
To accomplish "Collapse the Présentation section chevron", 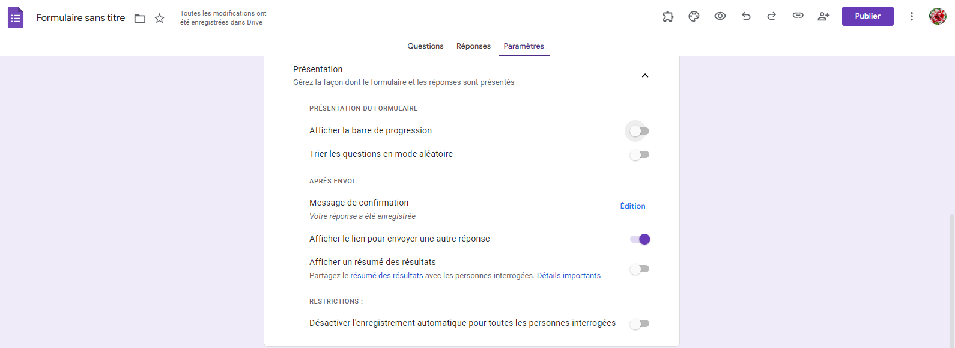I will [x=645, y=75].
